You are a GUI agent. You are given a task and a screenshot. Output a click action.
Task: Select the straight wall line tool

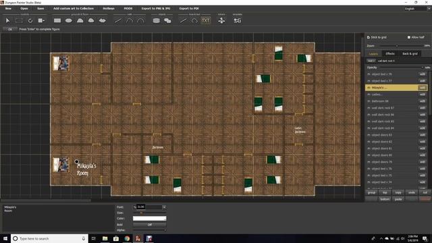(x=118, y=21)
